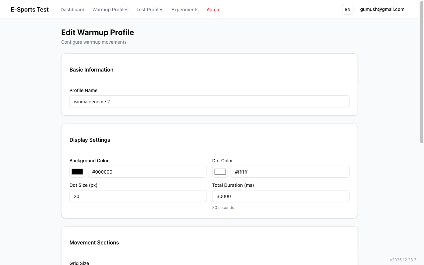Click the Total Duration (ms) field

click(281, 196)
